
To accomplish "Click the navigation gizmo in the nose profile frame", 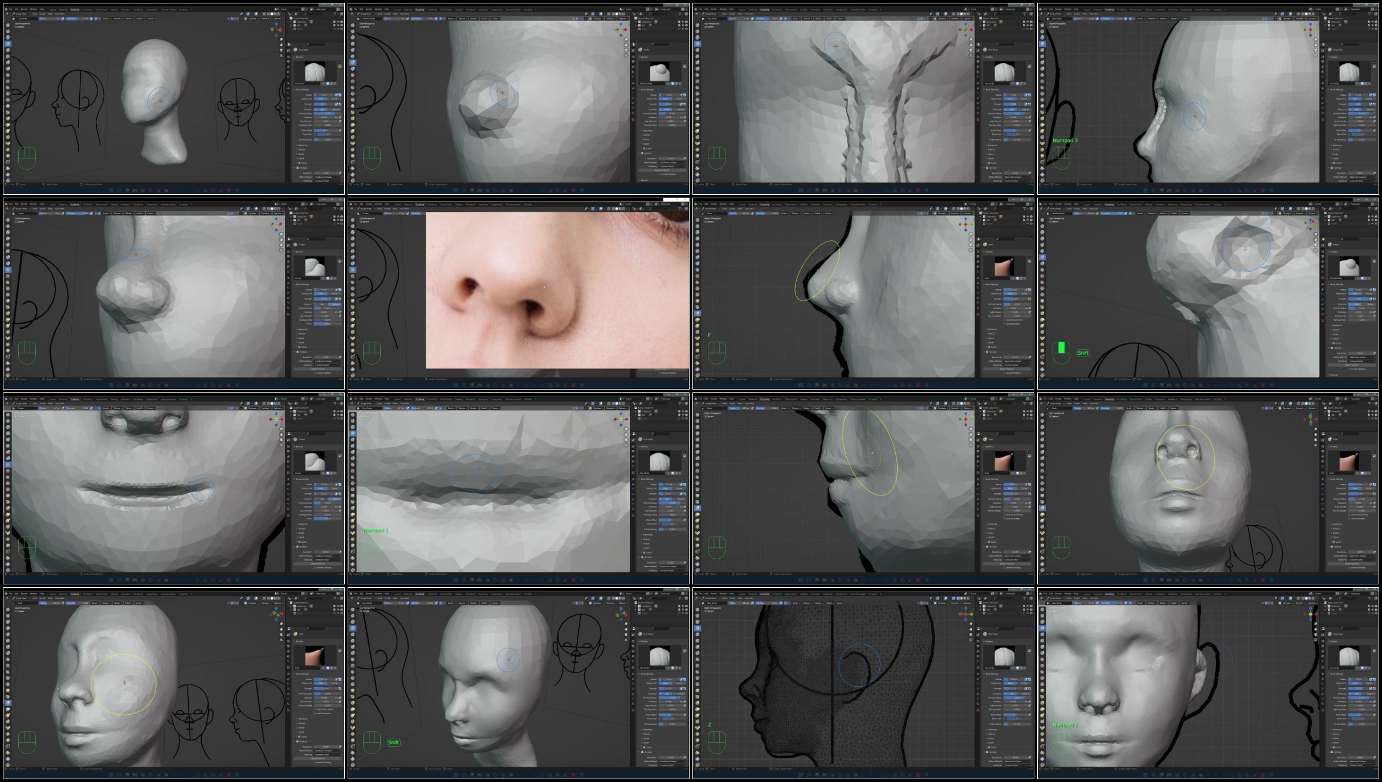I will tap(966, 224).
